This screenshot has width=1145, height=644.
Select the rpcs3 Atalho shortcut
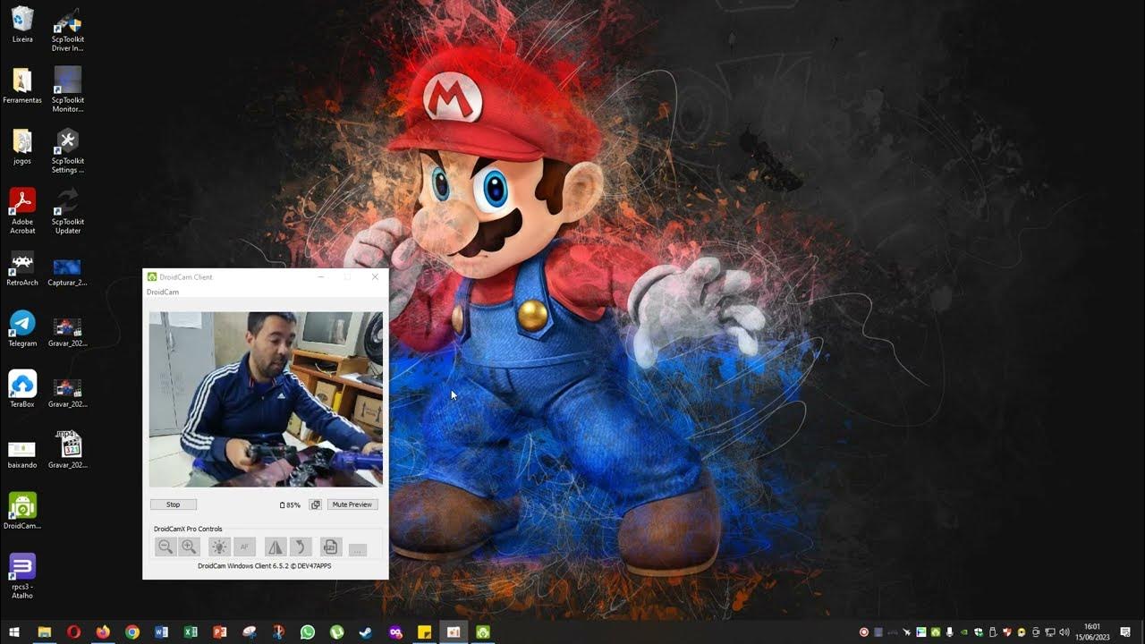[x=22, y=576]
